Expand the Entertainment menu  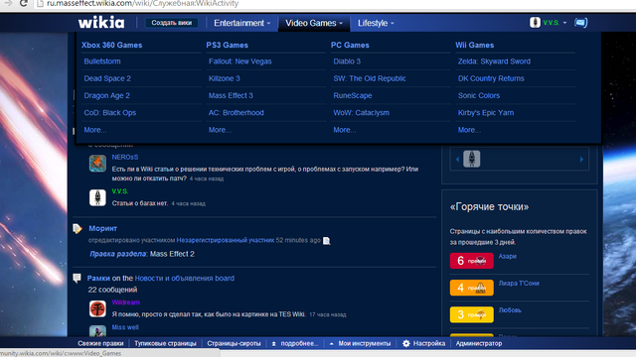[x=241, y=23]
